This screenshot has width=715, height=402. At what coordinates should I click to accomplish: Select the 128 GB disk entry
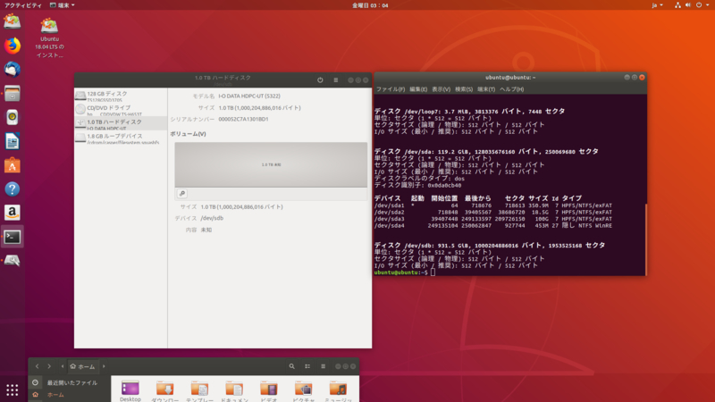121,96
